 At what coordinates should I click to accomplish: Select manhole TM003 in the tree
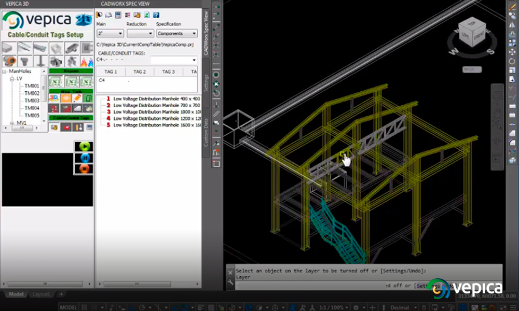pos(32,101)
